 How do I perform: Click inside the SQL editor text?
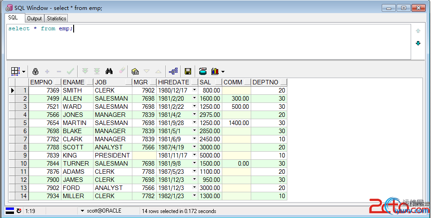[x=41, y=28]
